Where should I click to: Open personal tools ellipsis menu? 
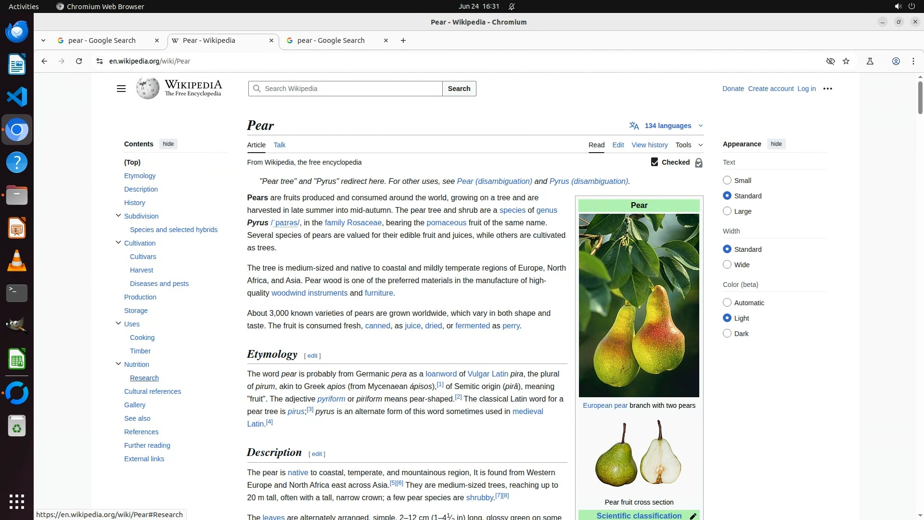click(x=828, y=89)
